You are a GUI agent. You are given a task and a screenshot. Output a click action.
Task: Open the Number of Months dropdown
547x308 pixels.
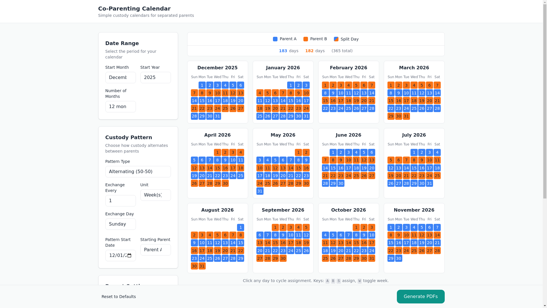click(x=121, y=107)
